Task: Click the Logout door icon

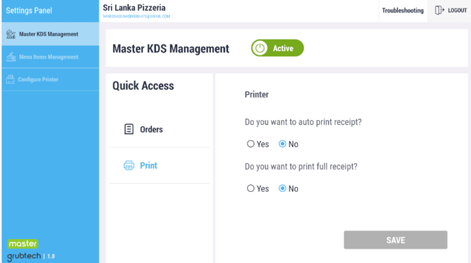Action: 440,10
